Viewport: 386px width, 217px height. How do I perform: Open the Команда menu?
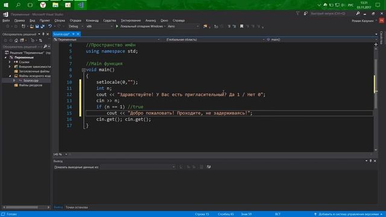(92, 20)
